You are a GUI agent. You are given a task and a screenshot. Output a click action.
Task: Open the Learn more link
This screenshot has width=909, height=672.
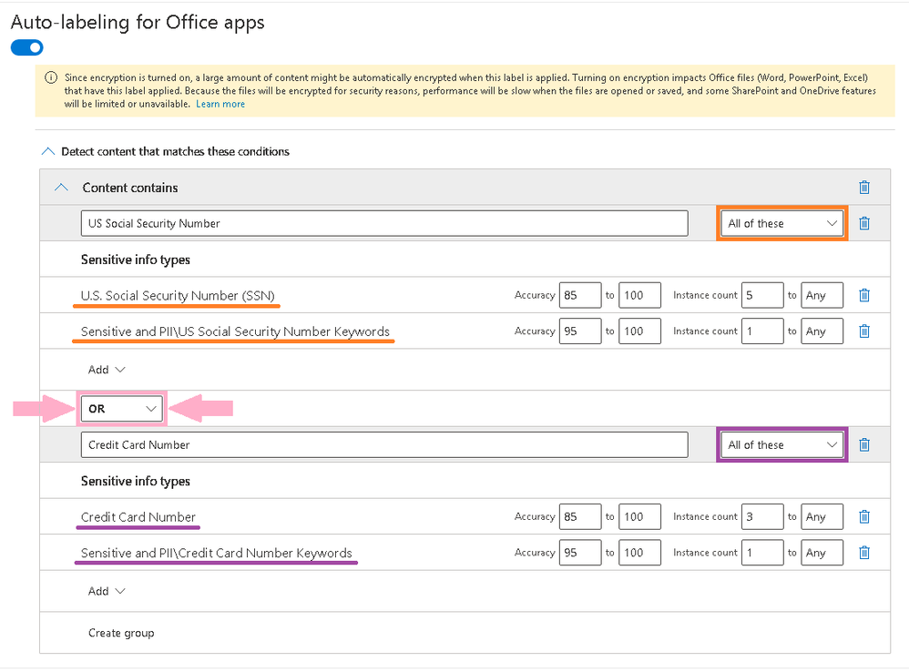click(220, 105)
